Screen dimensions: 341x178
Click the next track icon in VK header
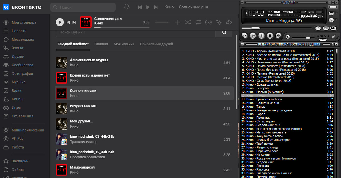156,7
